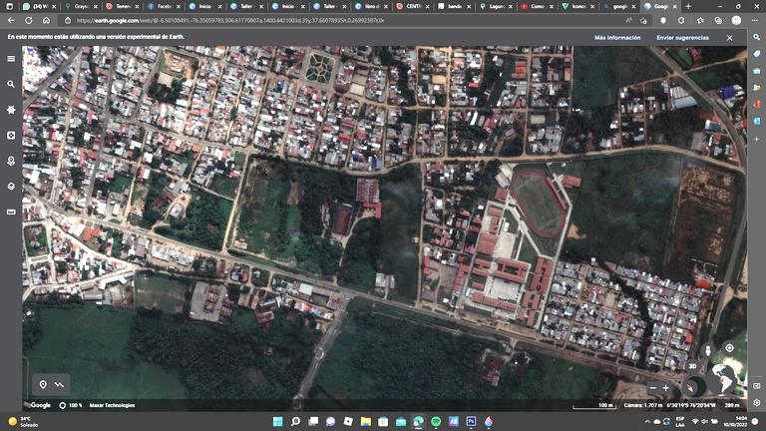The image size is (766, 431).
Task: Open the Google Earth hamburger menu
Action: coord(11,58)
